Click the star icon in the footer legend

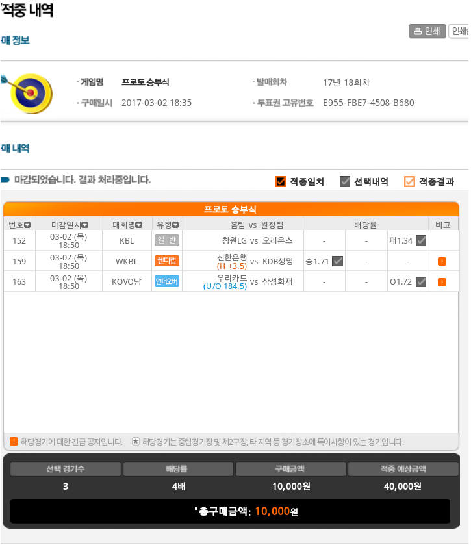click(x=136, y=442)
